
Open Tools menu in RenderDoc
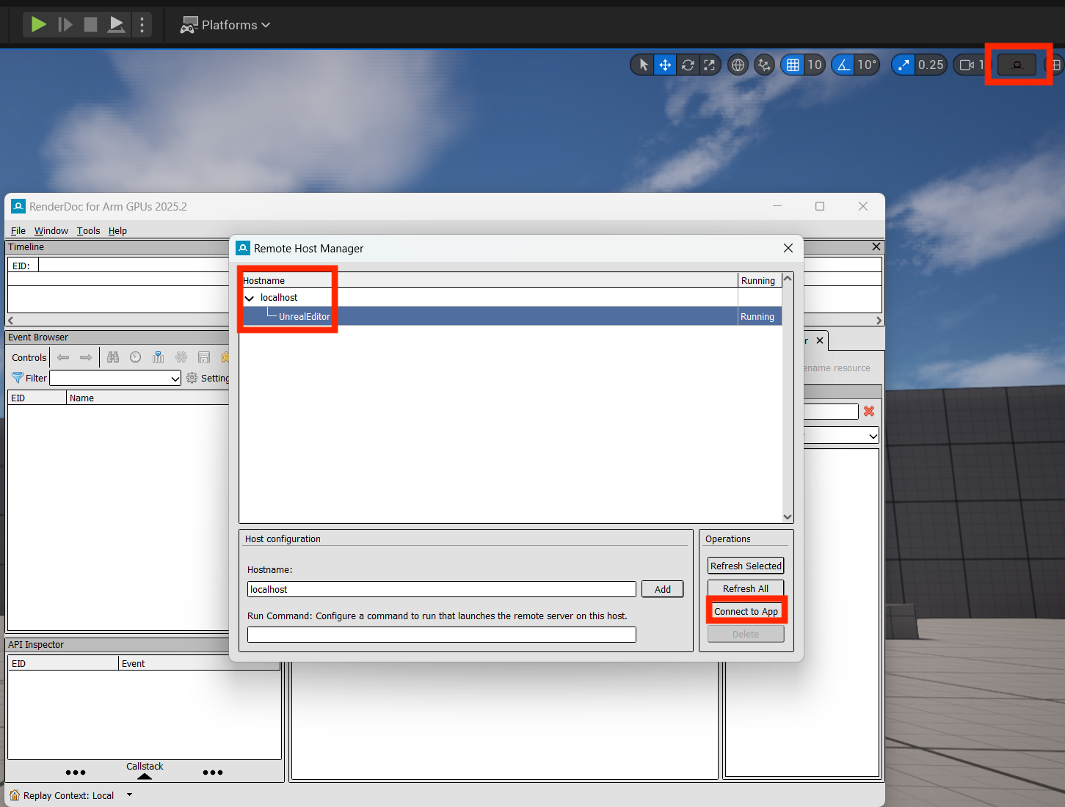[x=88, y=230]
